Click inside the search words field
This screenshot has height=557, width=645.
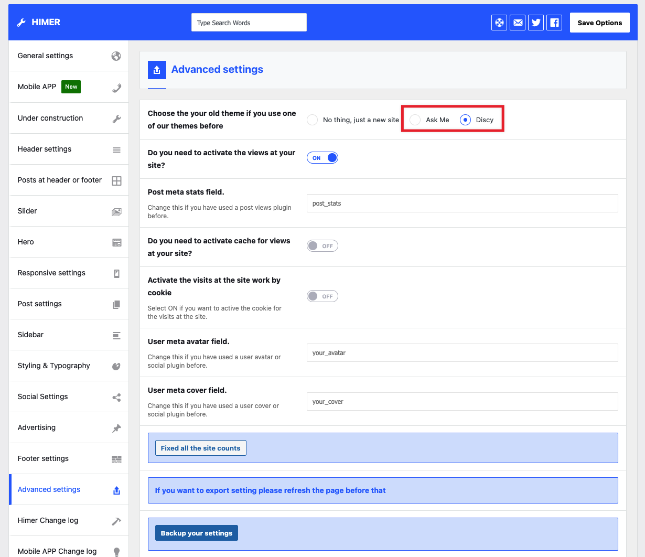249,22
